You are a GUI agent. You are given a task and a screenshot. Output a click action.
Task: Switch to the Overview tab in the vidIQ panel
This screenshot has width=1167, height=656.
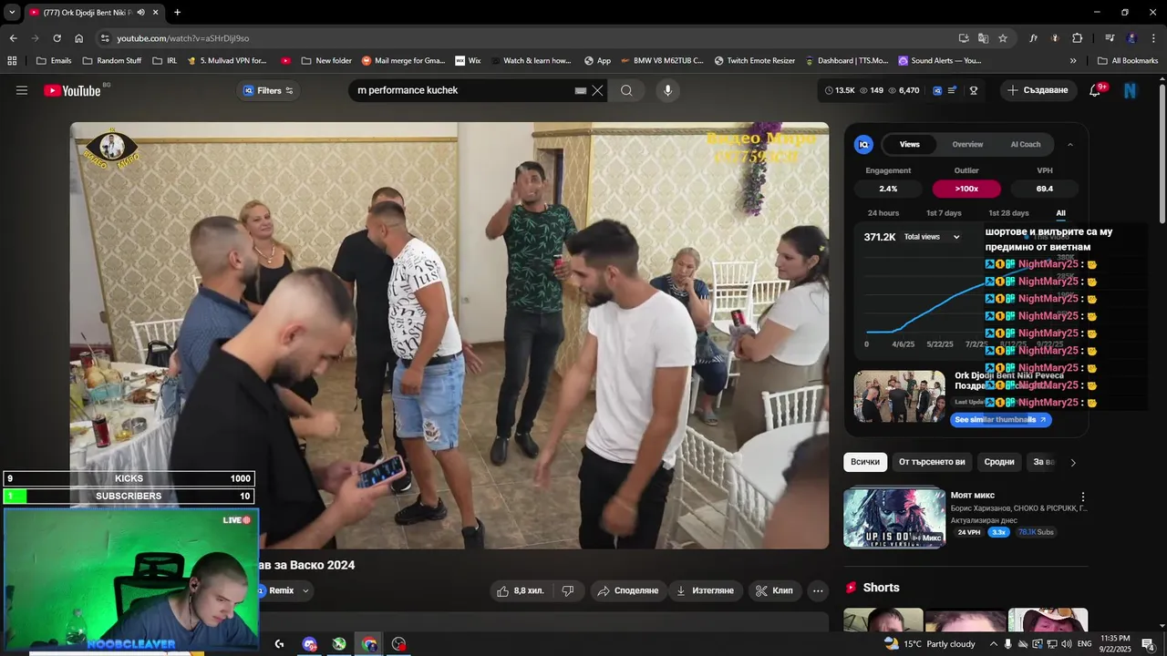point(967,144)
